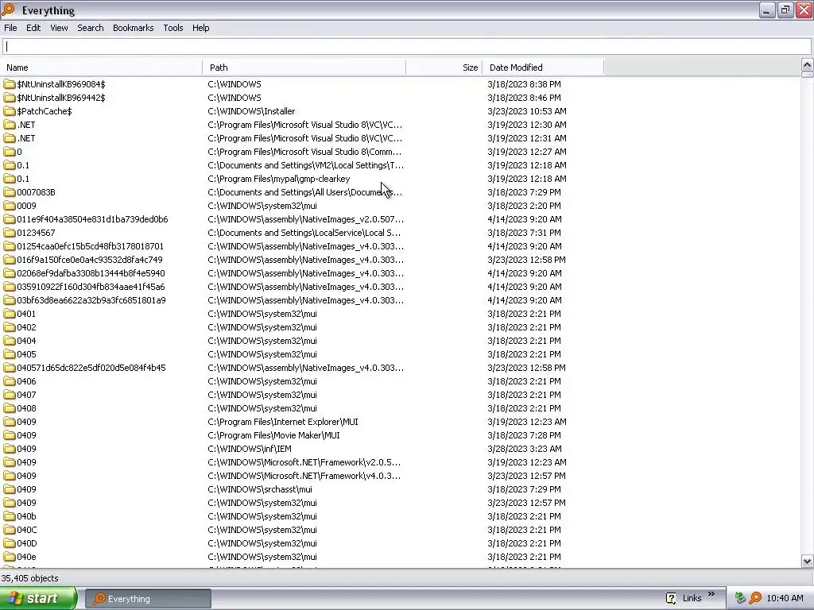Screen dimensions: 814x610
Task: Click the folder icon for 0404
Action: click(10, 340)
